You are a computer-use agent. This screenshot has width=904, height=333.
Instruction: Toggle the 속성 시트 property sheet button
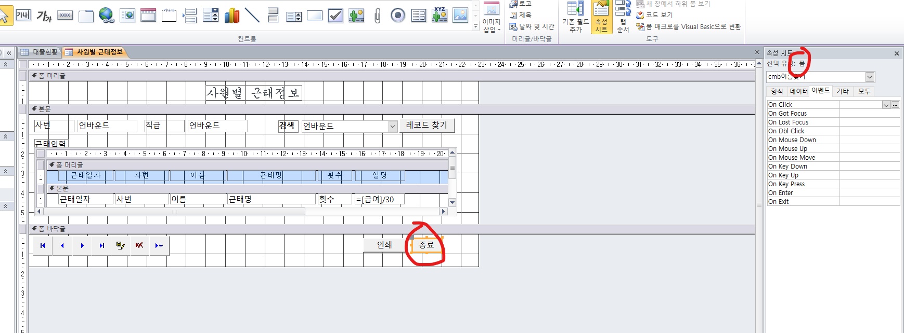[601, 17]
